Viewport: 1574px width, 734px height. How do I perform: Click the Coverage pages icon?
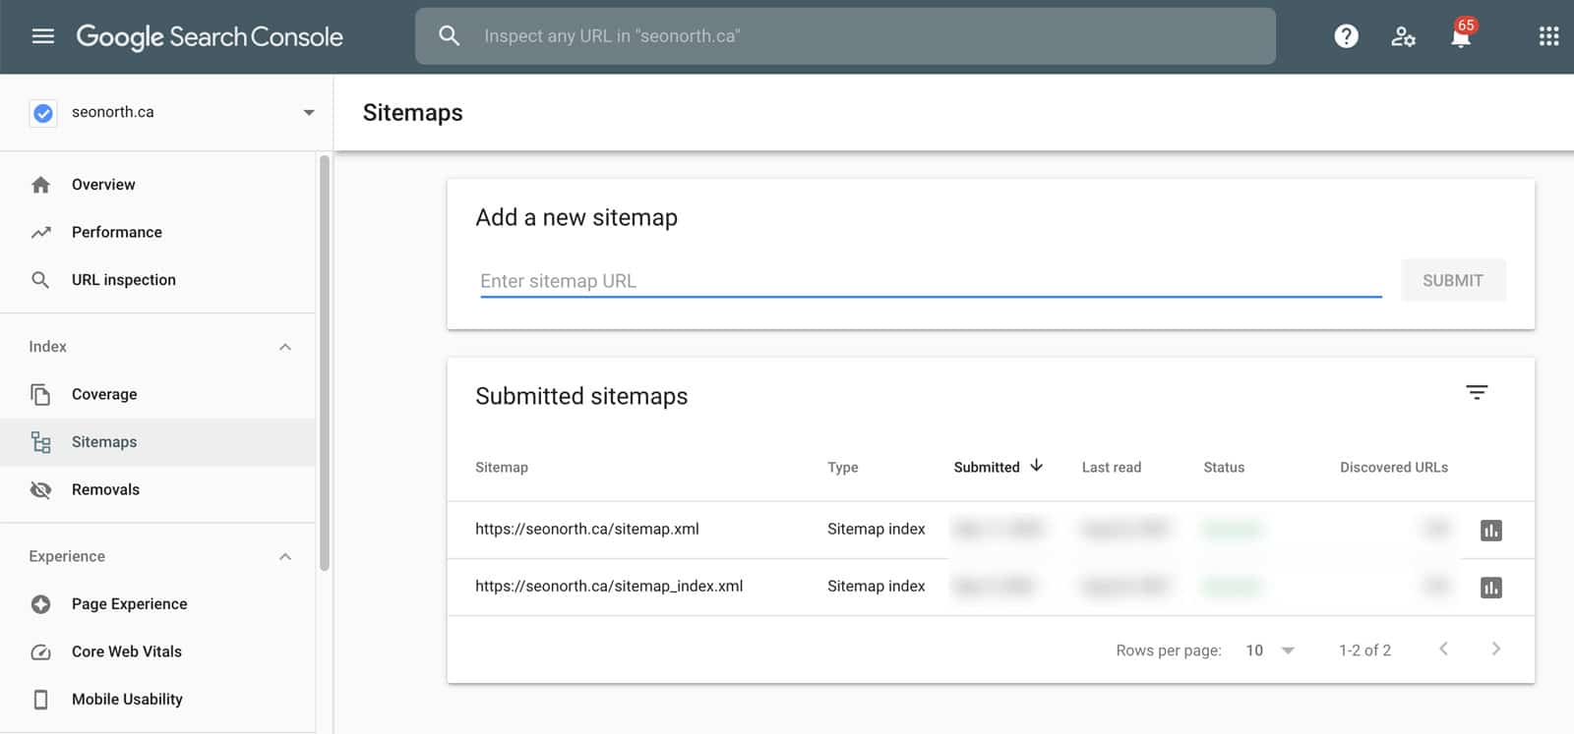[40, 394]
